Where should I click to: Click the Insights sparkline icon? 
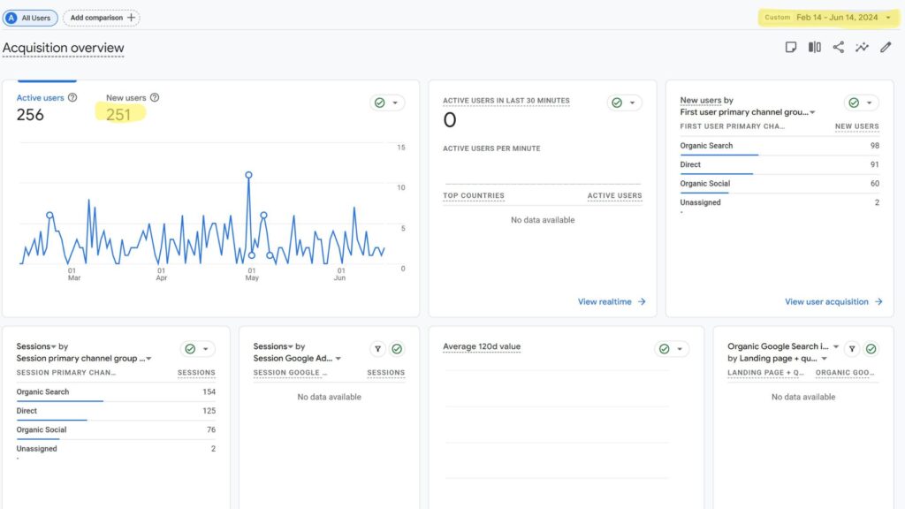pos(862,48)
